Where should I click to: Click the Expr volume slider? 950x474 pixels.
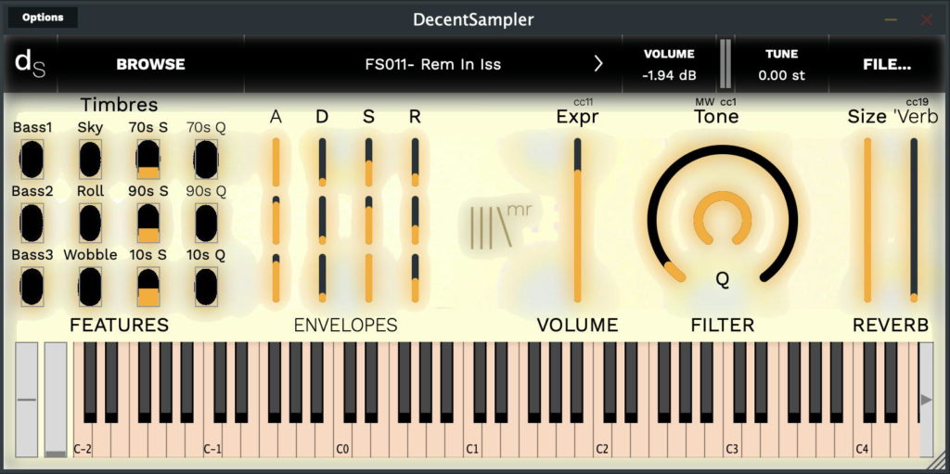(577, 220)
